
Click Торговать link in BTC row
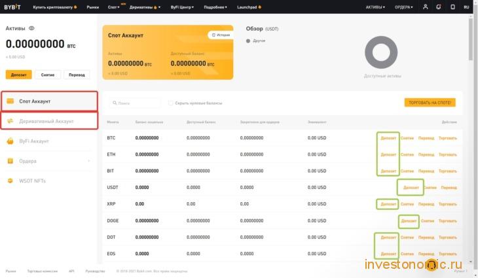tap(447, 138)
